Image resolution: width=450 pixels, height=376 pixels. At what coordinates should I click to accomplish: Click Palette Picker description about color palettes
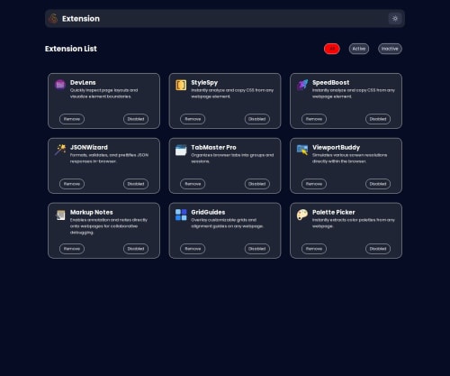(354, 223)
